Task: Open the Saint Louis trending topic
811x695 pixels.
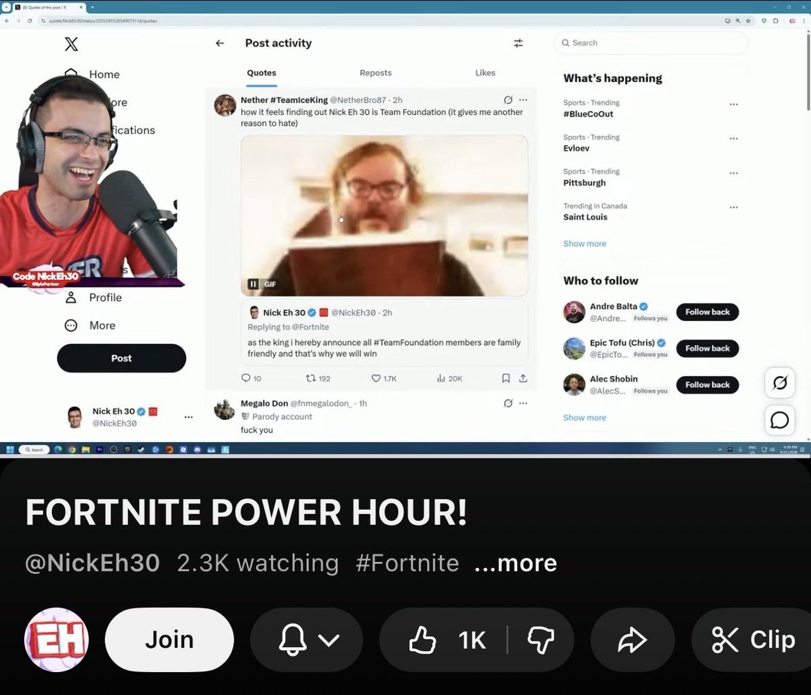Action: 585,217
